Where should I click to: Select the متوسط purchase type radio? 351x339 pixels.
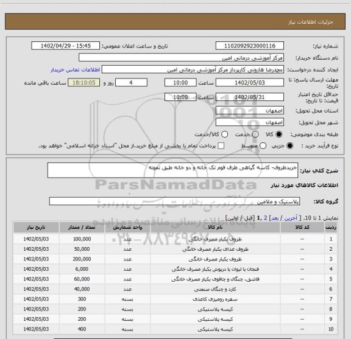point(263,146)
